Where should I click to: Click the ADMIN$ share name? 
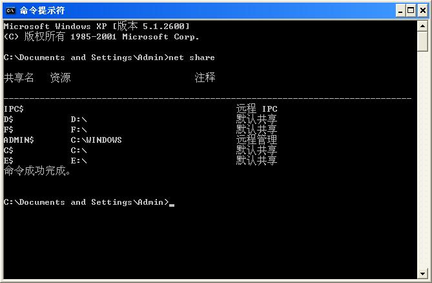click(19, 140)
